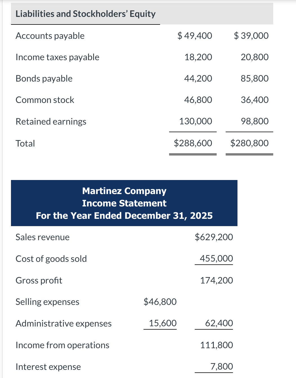Screen dimensions: 296x378
Task: Select the Accounts payable row label
Action: (x=50, y=36)
